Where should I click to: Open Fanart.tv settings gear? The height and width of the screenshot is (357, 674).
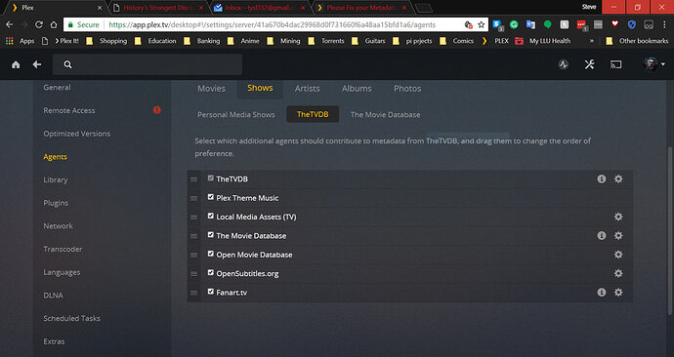618,293
